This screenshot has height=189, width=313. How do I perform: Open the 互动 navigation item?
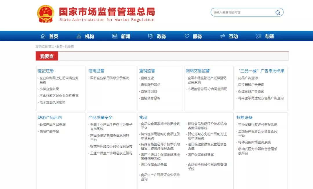(233, 36)
